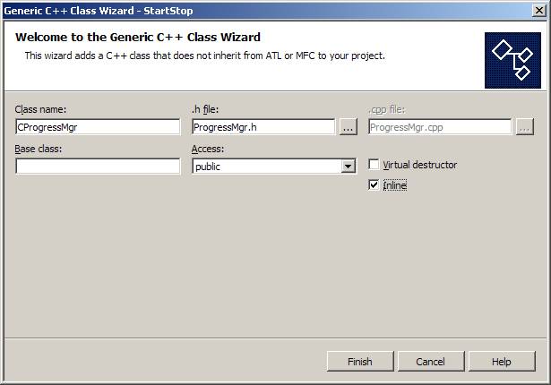Close the Class Wizard dialog window
This screenshot has height=385, width=551.
pyautogui.click(x=539, y=11)
